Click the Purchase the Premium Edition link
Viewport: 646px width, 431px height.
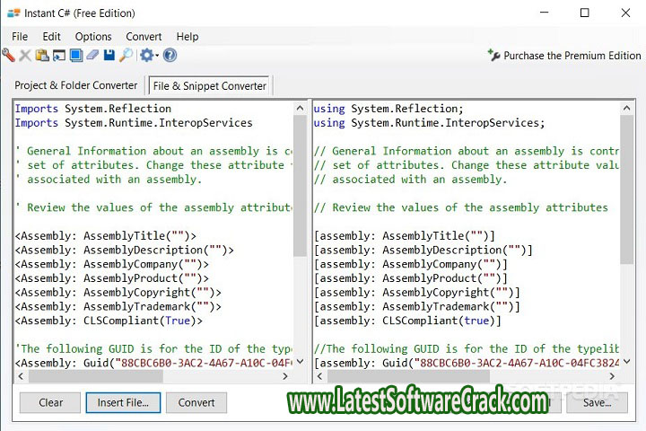[564, 56]
